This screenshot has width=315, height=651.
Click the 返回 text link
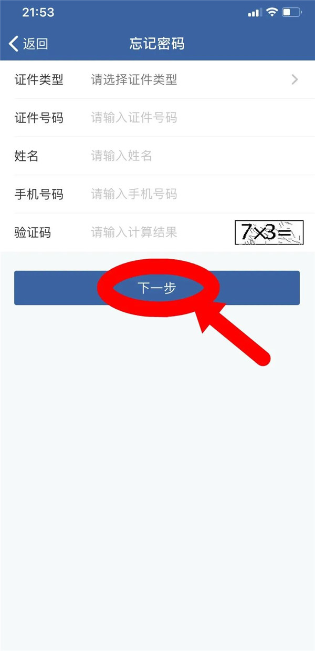click(x=36, y=44)
